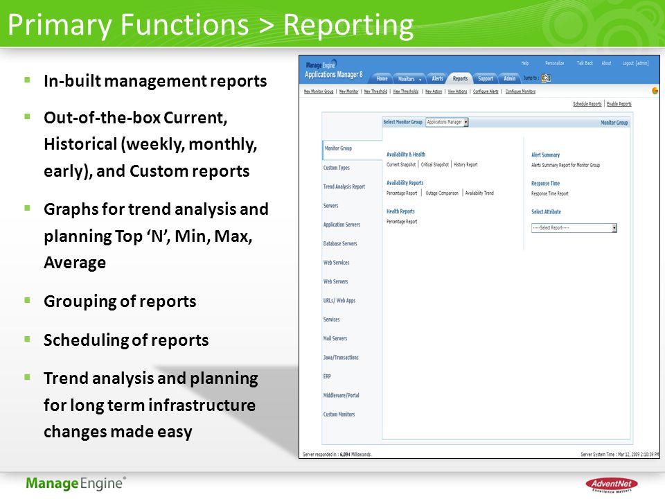Click the Configure Monitors link
Viewport: 665px width, 499px height.
[520, 91]
